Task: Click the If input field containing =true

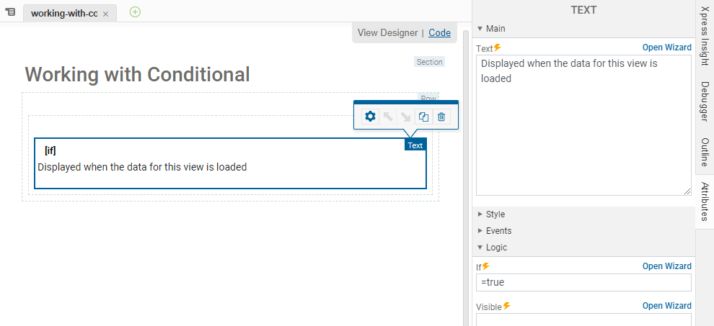Action: (583, 282)
